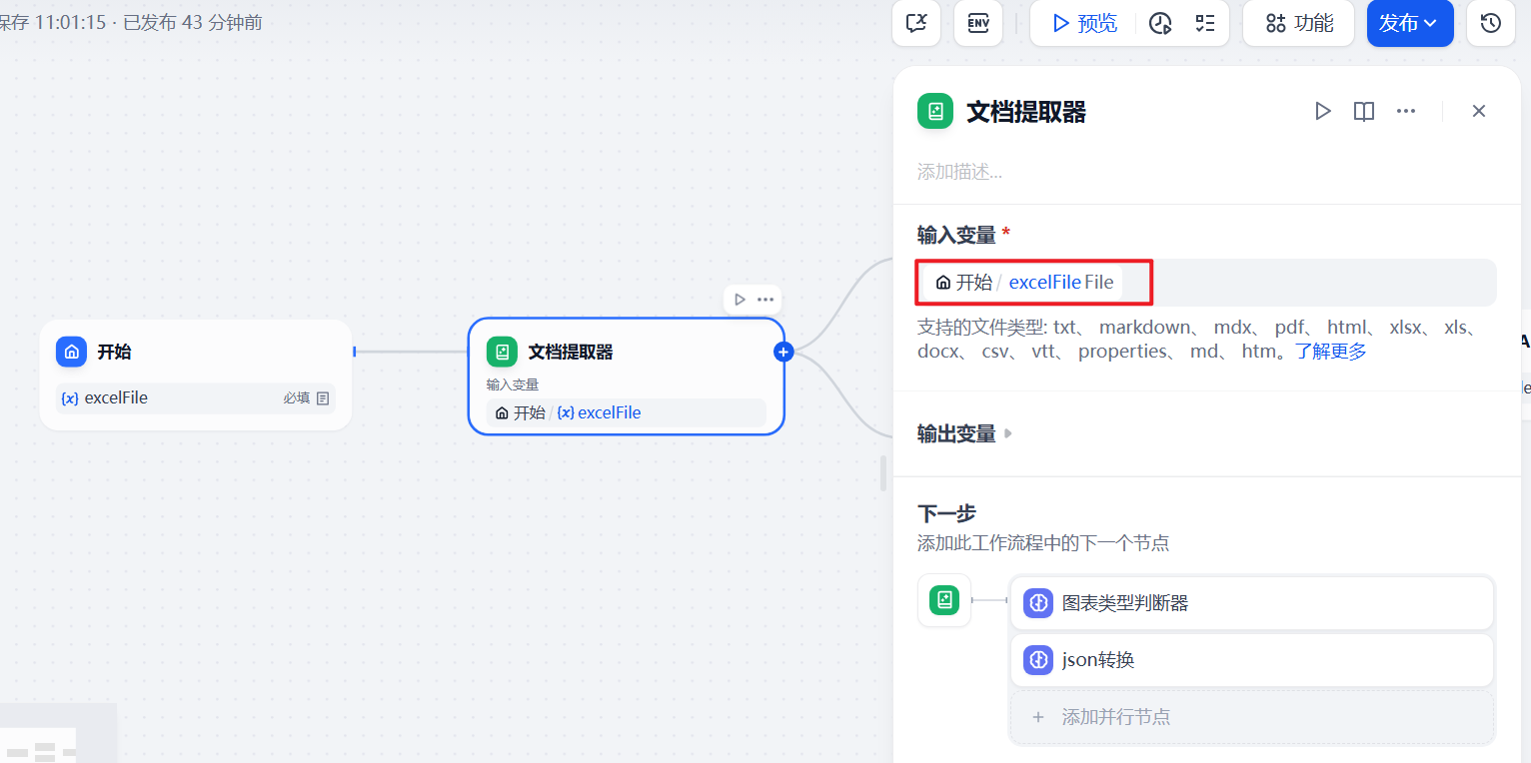
Task: Open the three-dot menu above the 文档提取器 node
Action: click(765, 300)
